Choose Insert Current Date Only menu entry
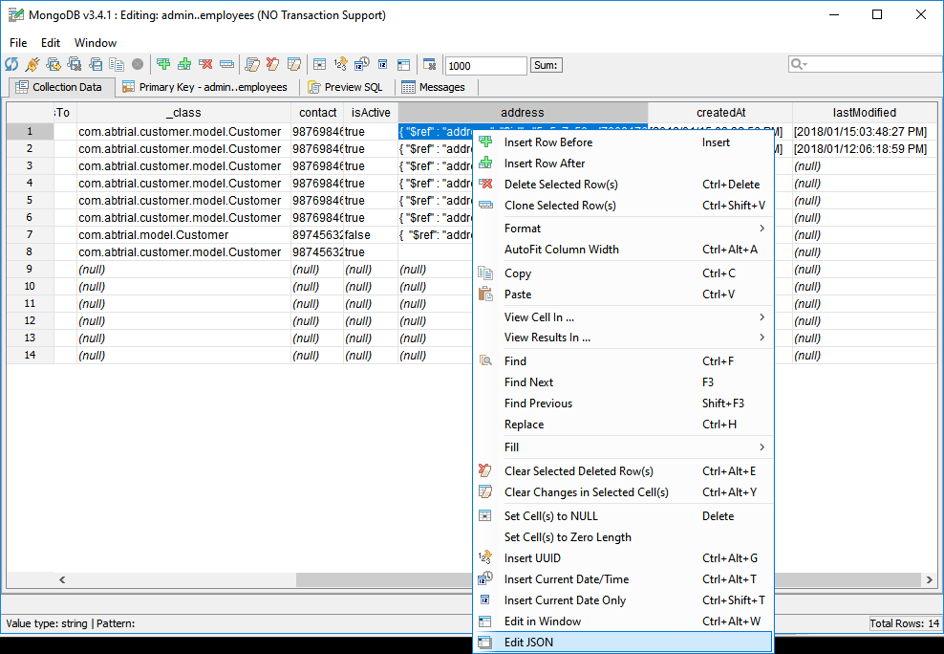Screen dimensions: 944x654 (625, 600)
